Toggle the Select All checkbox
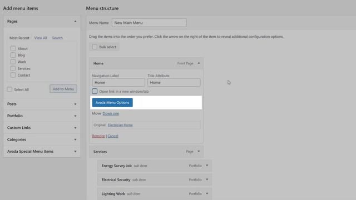The width and height of the screenshot is (356, 200). (x=9, y=89)
